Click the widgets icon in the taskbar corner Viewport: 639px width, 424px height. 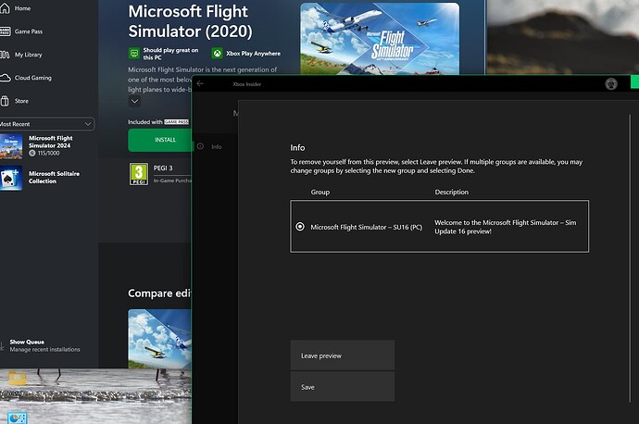click(18, 418)
